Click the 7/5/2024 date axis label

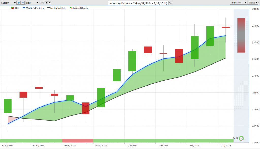pos(163,146)
